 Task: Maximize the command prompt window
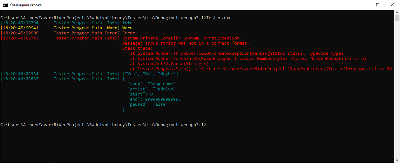(x=378, y=5)
